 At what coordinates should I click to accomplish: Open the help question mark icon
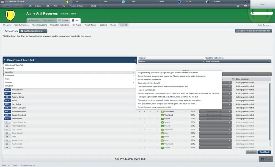[x=238, y=6]
